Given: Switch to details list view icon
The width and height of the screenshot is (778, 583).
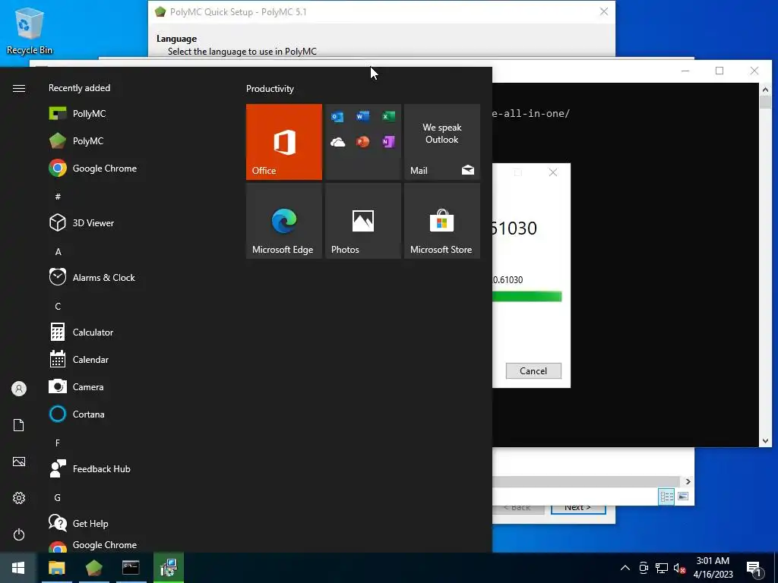Looking at the screenshot, I should (666, 496).
